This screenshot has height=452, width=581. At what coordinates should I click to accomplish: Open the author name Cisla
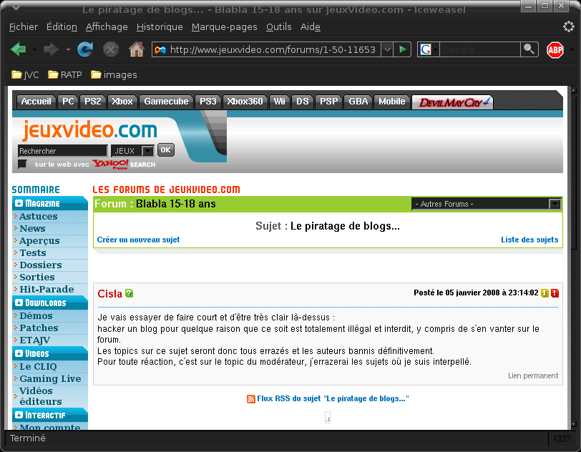[109, 294]
